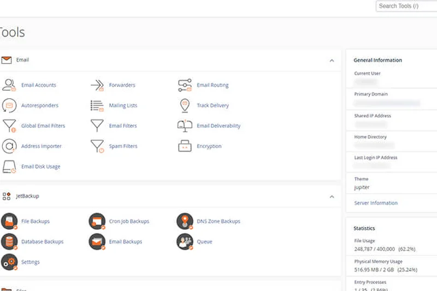Open the File Backups icon
This screenshot has width=437, height=291.
9,221
